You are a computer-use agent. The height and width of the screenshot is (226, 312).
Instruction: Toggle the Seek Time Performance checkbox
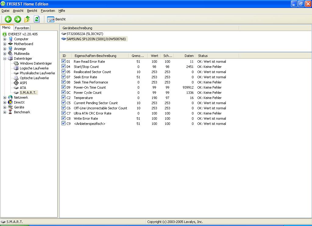pyautogui.click(x=63, y=82)
